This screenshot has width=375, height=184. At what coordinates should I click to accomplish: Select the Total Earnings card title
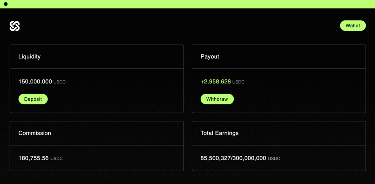(219, 133)
